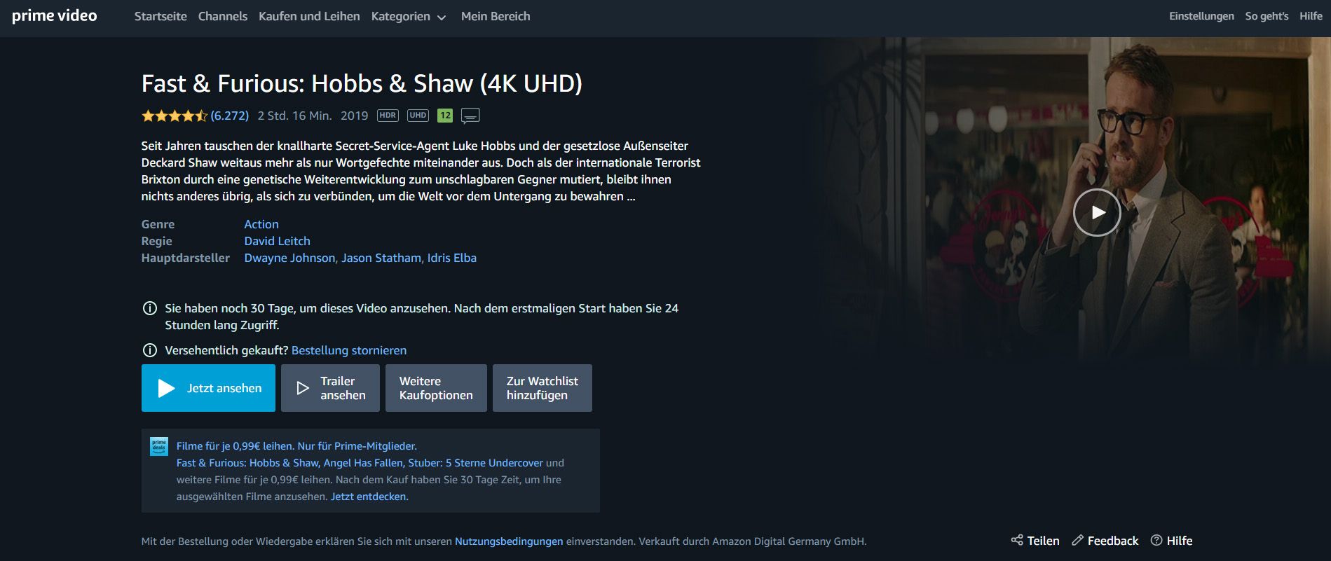
Task: Go to Kaufen und Leihen
Action: pyautogui.click(x=309, y=16)
